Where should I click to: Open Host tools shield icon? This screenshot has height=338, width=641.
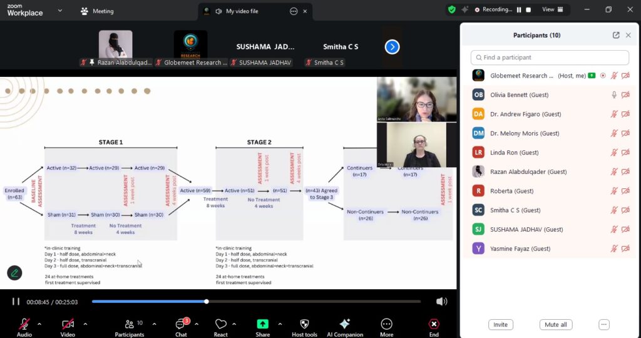(304, 324)
